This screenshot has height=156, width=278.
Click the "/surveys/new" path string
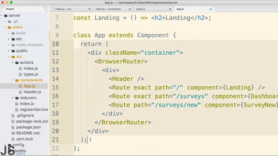[x=176, y=105]
